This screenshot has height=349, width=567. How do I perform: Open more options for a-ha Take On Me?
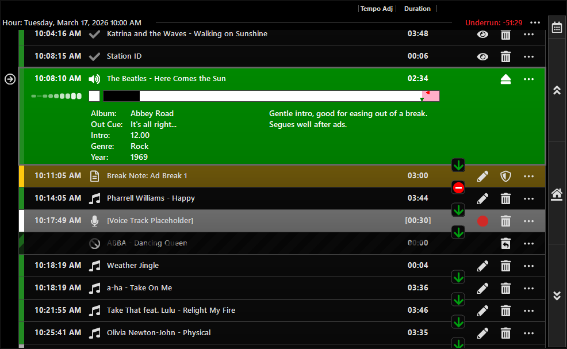528,288
